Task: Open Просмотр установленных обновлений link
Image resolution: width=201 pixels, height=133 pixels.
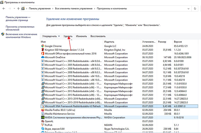Action: 20,28
